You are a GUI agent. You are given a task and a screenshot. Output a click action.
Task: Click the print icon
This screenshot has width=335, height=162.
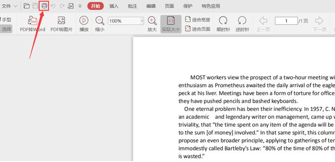44,6
